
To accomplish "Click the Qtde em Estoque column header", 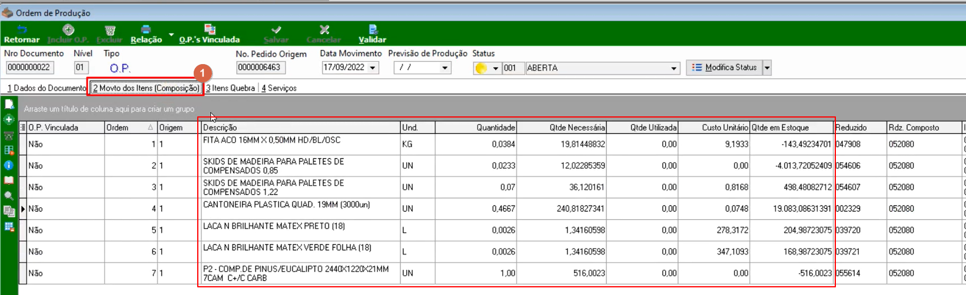I will pos(792,128).
